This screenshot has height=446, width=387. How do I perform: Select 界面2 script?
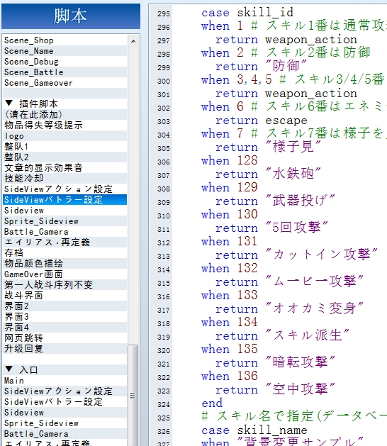(64, 306)
